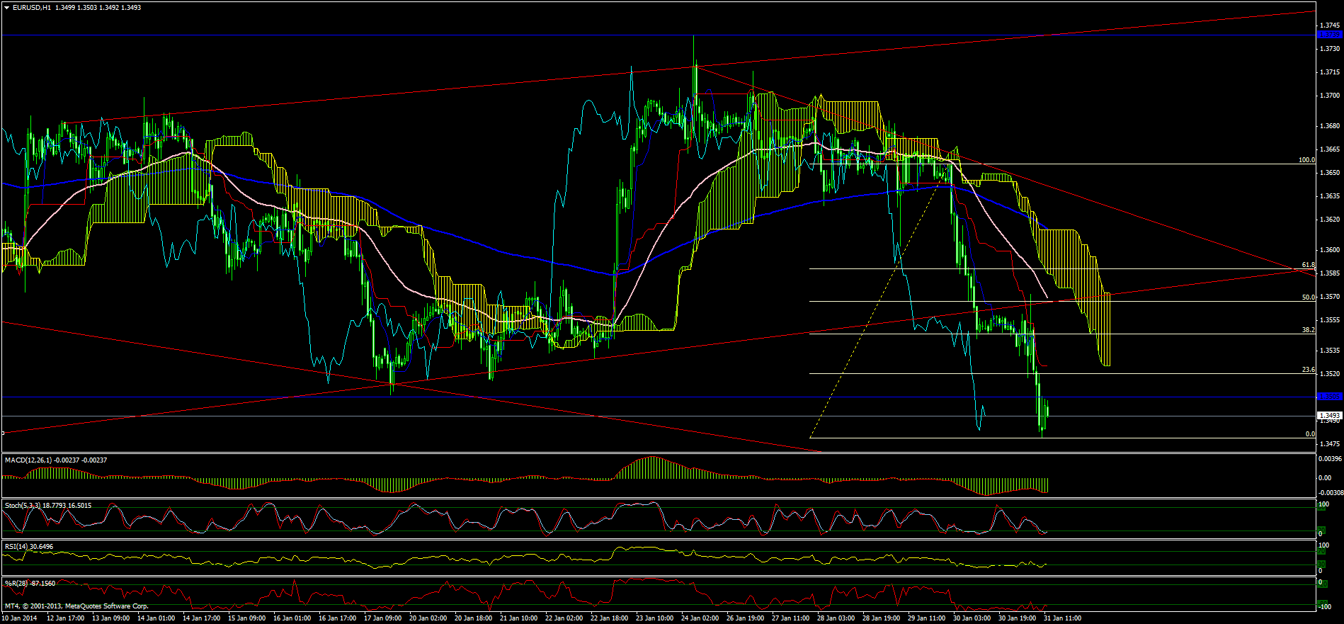1344x624 pixels.
Task: Click the 15 Jan 09:00 time axis label
Action: point(246,618)
